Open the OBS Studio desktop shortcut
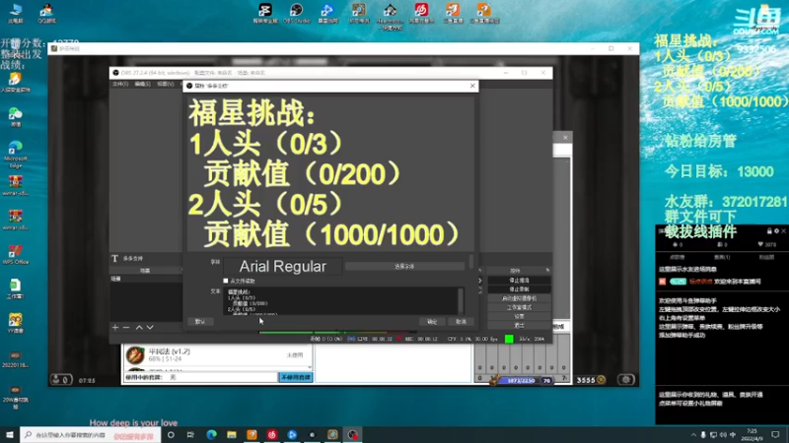This screenshot has height=443, width=789. click(x=297, y=13)
